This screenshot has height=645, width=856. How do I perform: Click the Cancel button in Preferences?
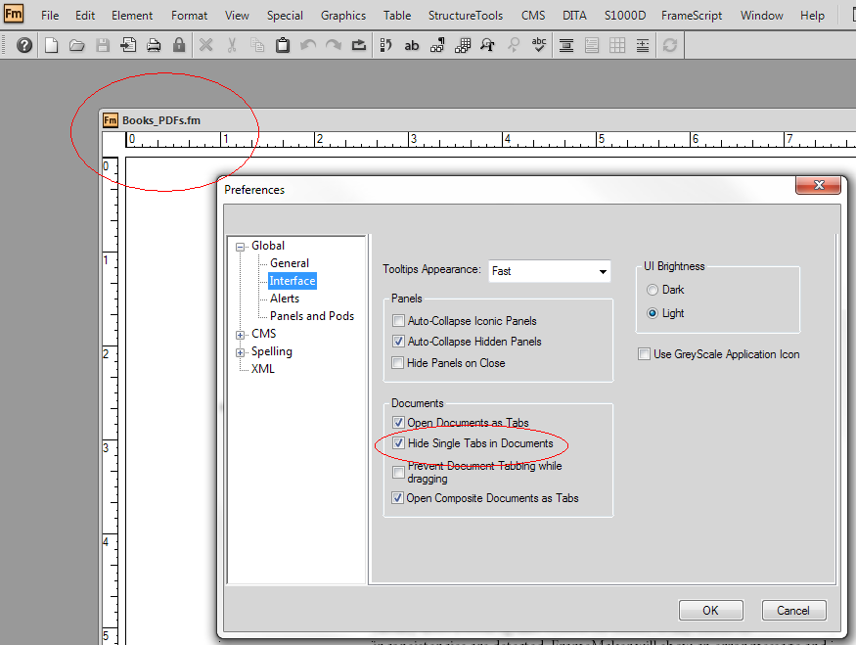[793, 610]
